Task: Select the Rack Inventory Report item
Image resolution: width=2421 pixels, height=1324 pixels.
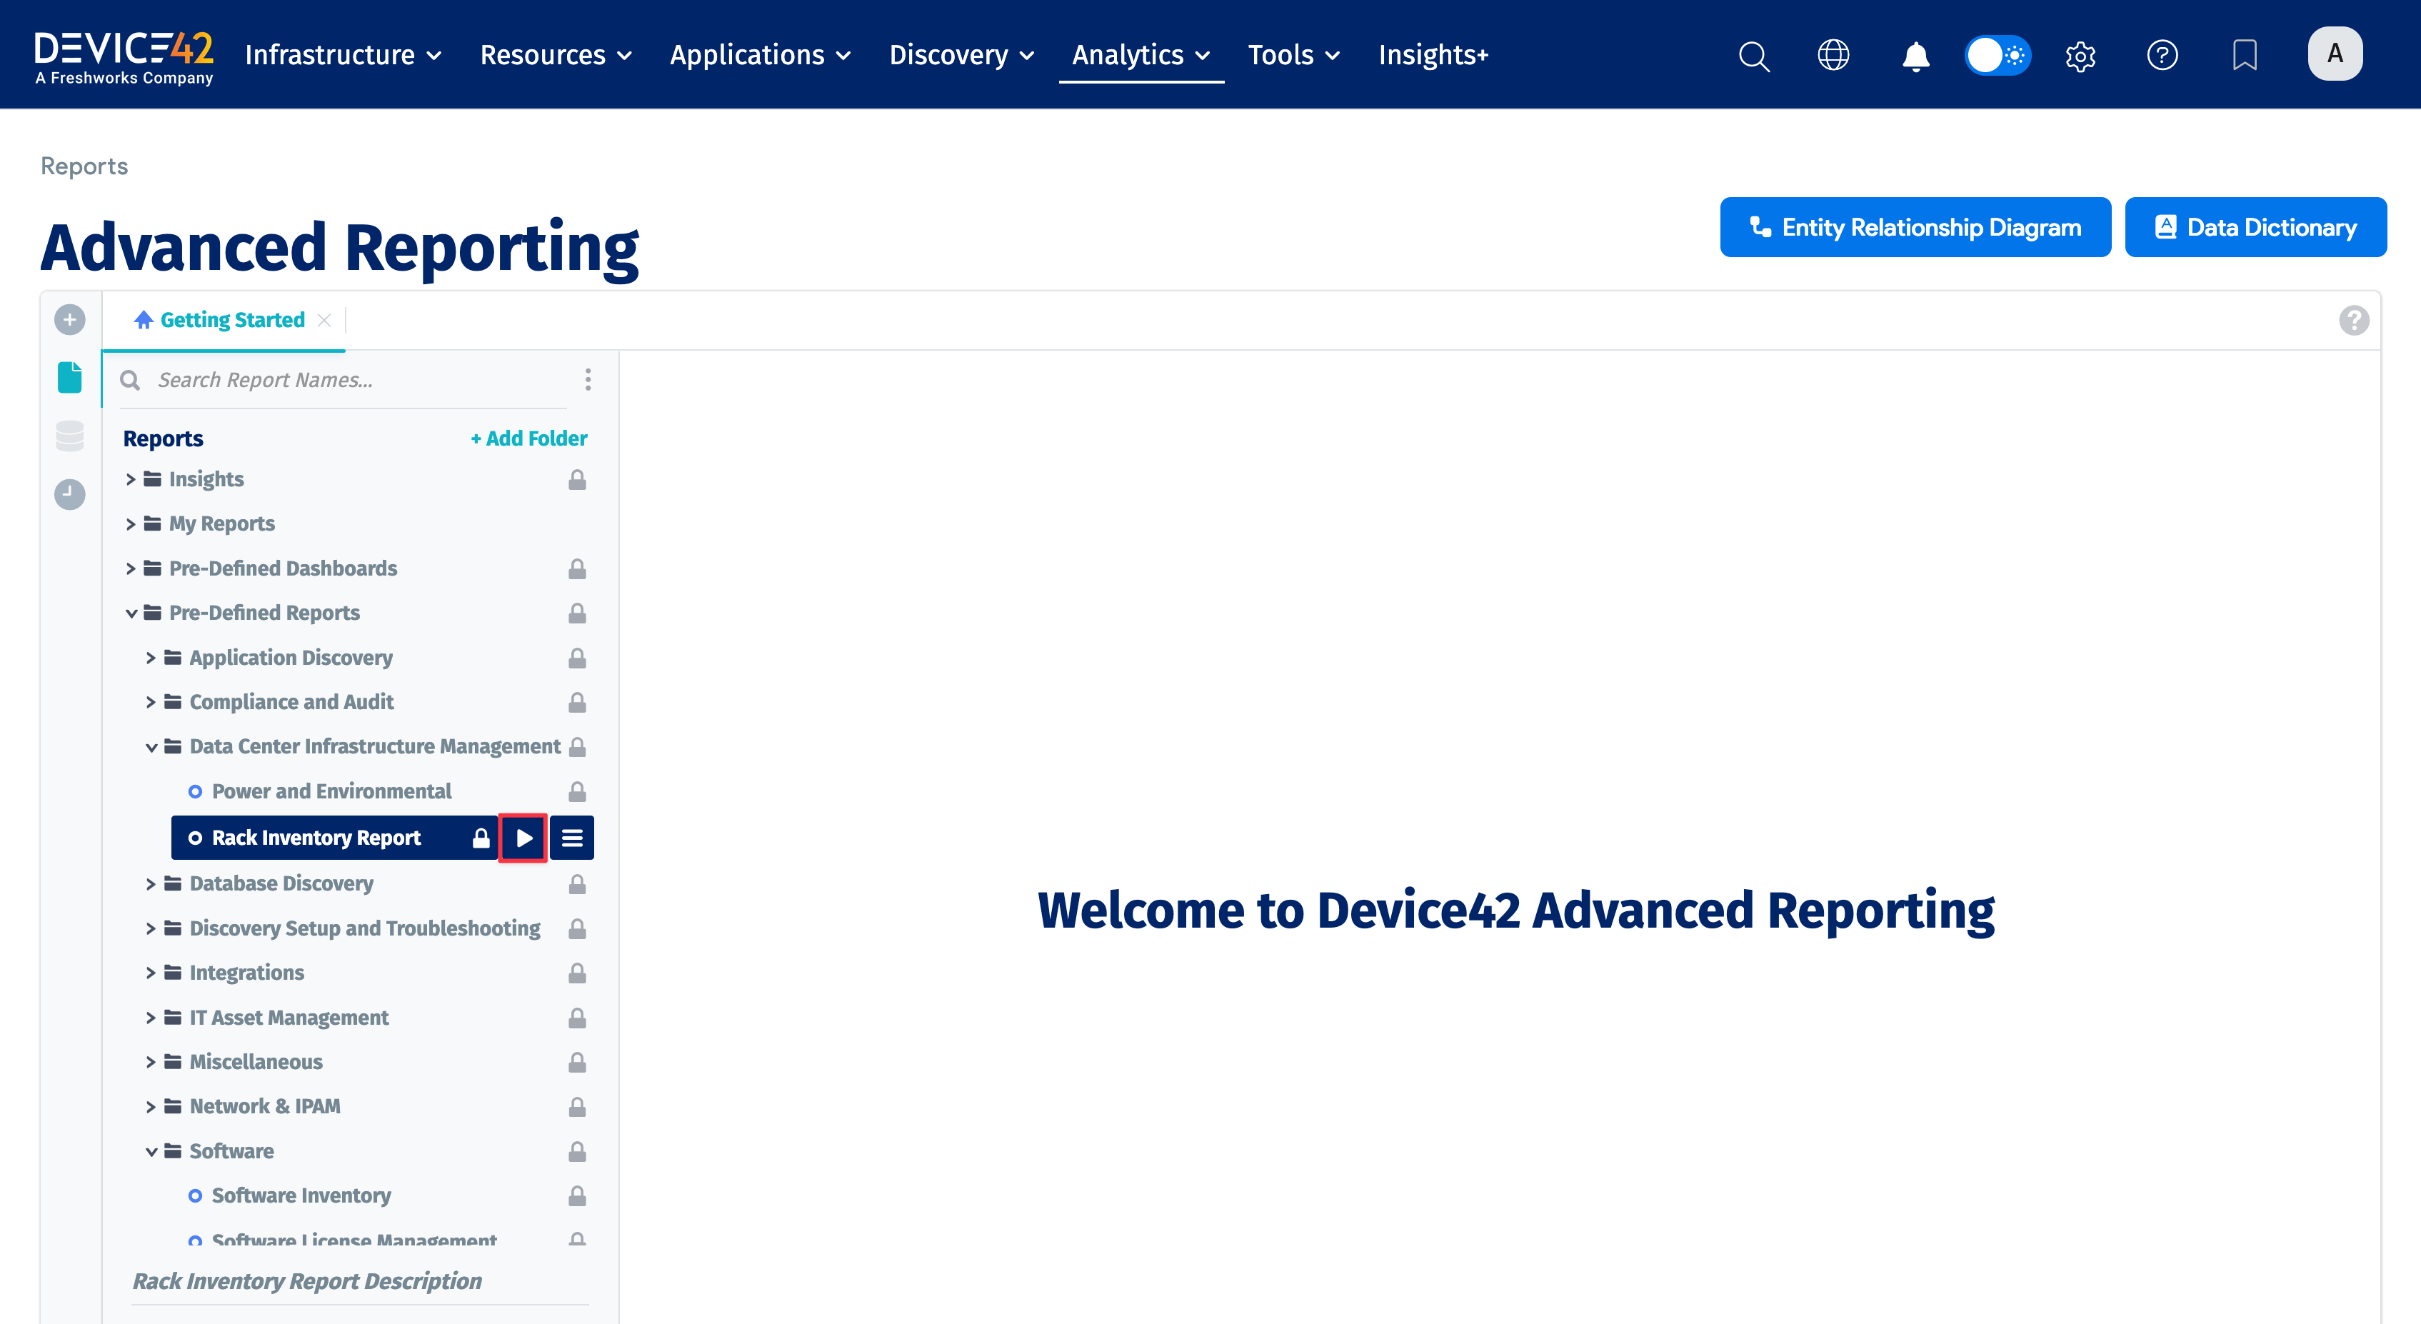Action: (316, 837)
